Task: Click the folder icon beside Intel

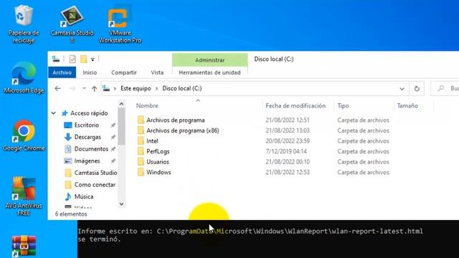Action: click(x=141, y=141)
